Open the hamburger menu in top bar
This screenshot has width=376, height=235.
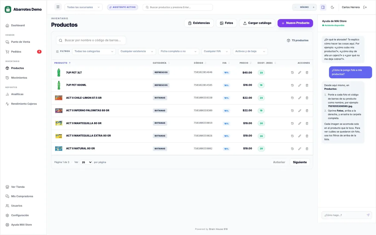point(58,7)
